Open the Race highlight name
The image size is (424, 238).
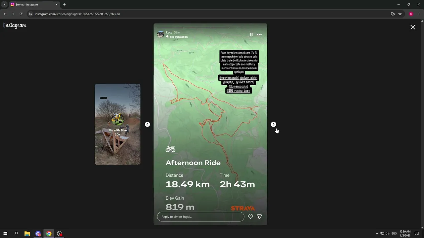point(169,32)
